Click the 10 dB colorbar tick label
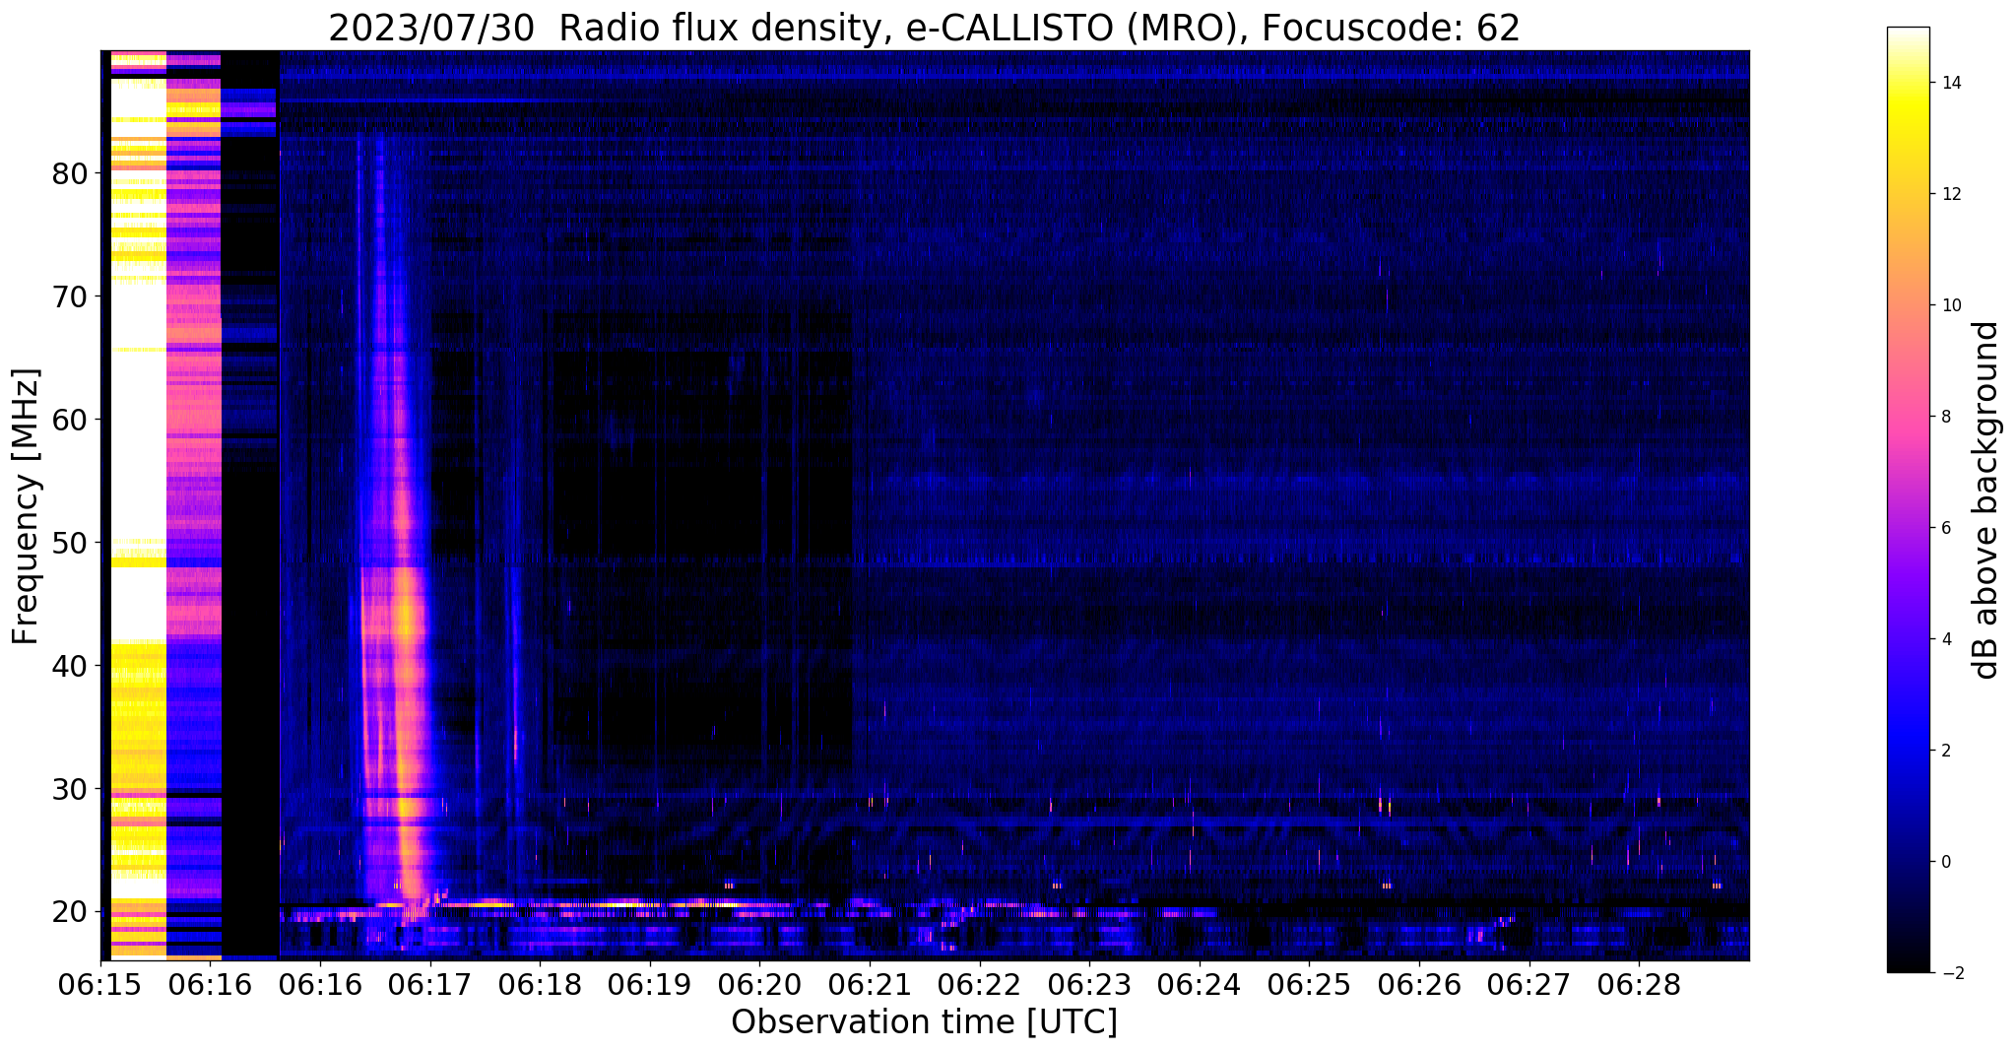 click(x=1951, y=305)
